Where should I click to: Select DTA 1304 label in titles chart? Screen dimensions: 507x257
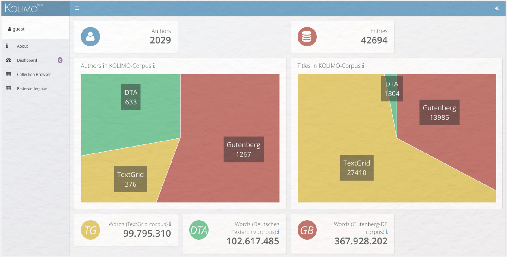[x=392, y=89]
